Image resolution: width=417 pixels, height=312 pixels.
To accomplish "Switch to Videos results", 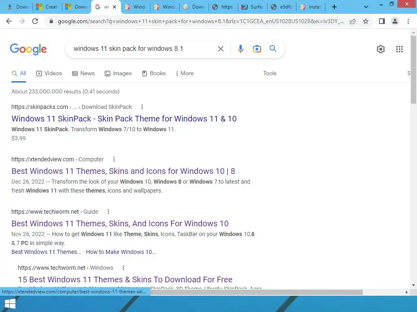I will [x=49, y=74].
